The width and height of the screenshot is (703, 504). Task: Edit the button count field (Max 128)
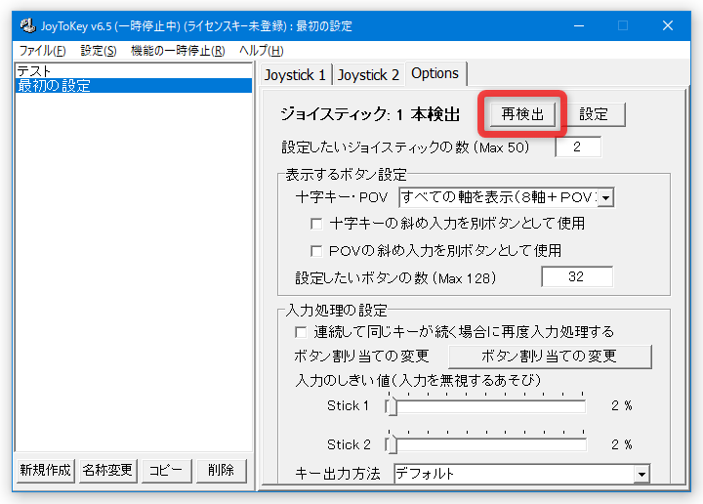577,276
